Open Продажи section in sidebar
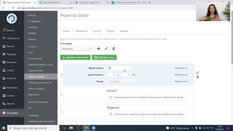The image size is (233, 131). click(x=9, y=54)
